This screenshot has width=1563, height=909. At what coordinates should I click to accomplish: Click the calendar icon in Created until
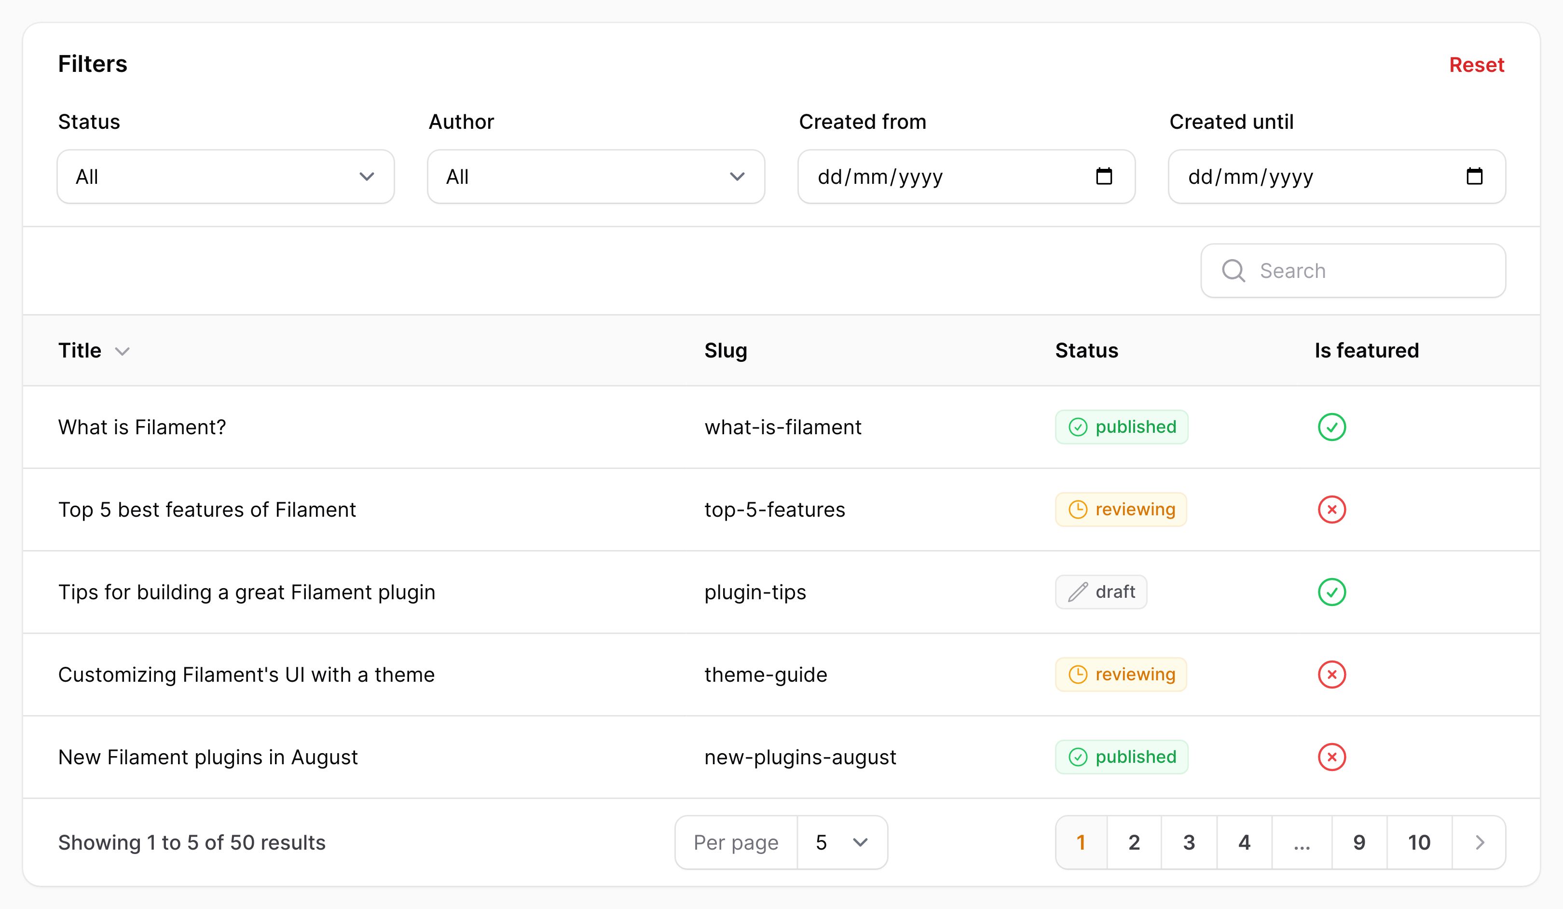(1474, 176)
